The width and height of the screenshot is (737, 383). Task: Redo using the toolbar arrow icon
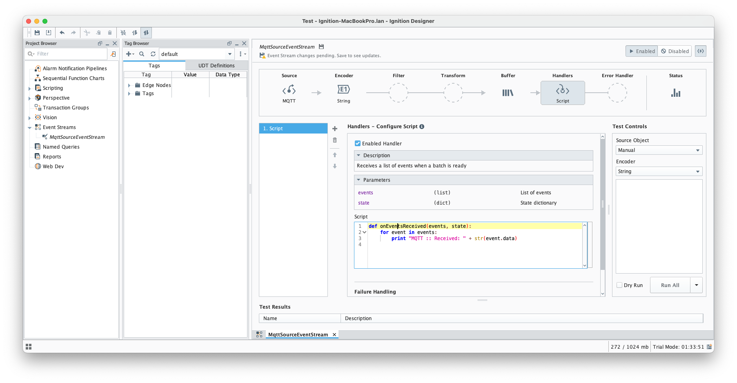[73, 33]
